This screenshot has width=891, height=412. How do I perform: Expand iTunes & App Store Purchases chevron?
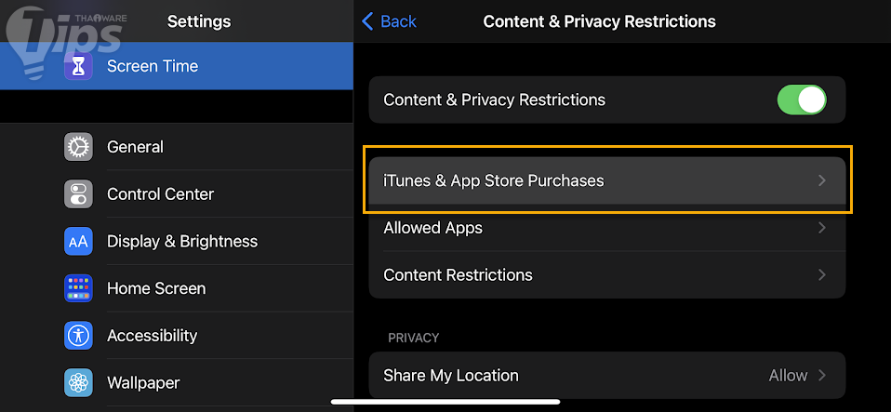(821, 180)
